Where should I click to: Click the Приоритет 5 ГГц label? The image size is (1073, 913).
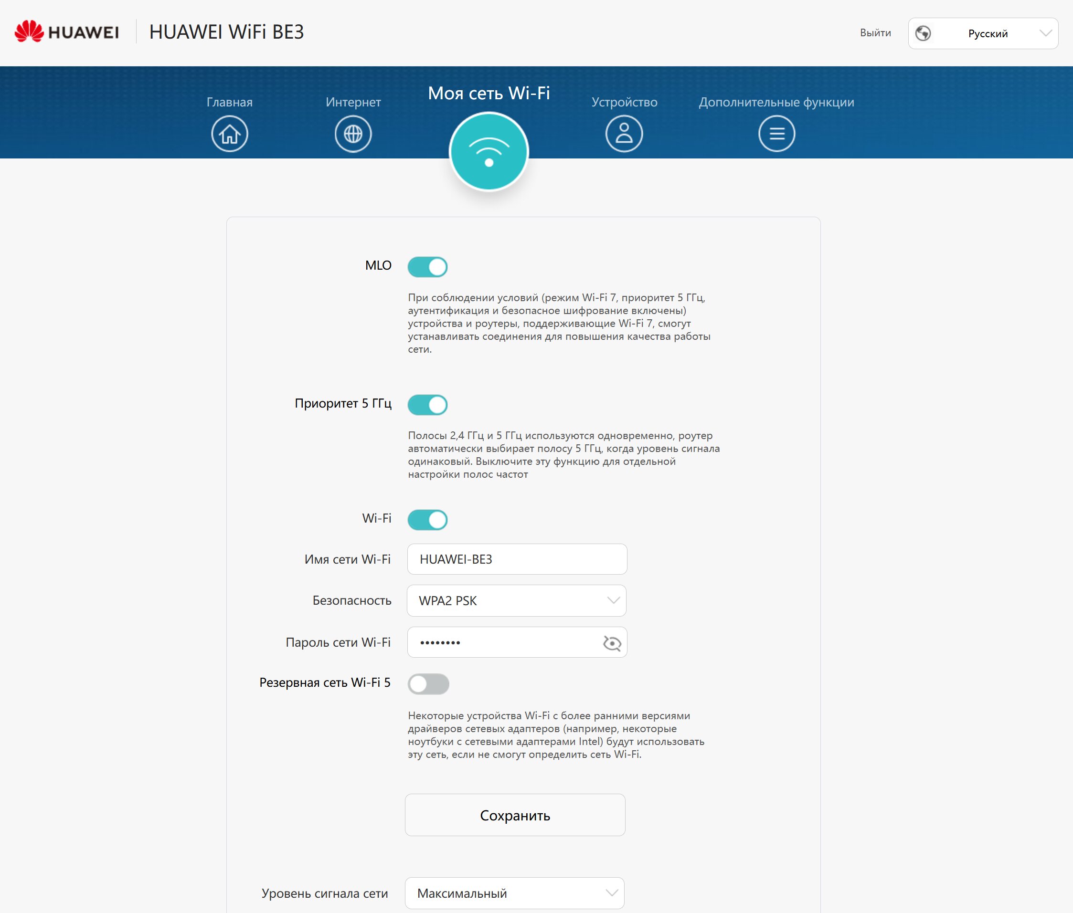(343, 403)
